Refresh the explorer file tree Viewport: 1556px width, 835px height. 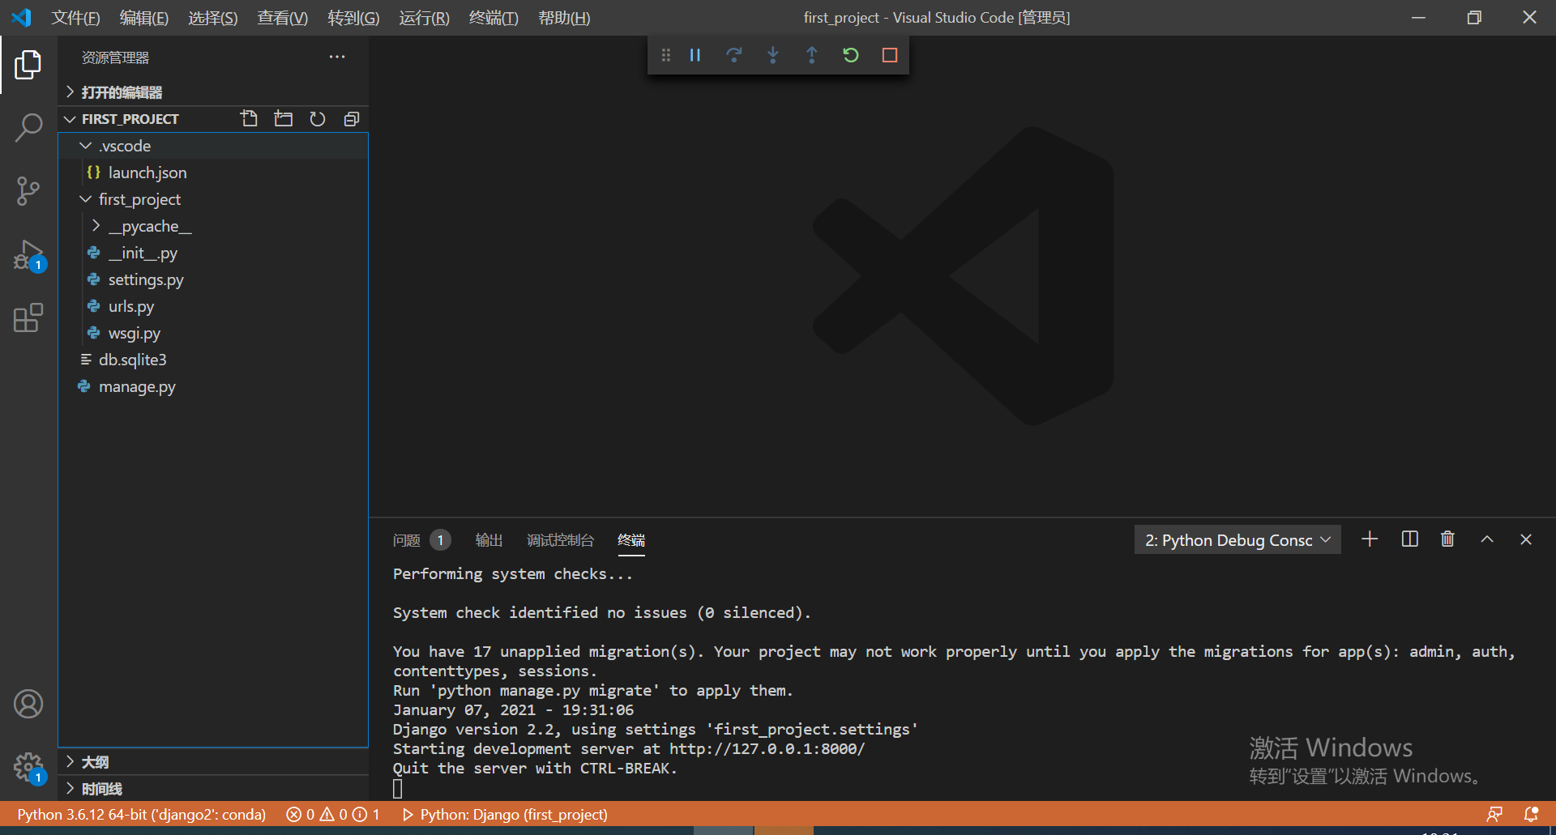(x=318, y=119)
